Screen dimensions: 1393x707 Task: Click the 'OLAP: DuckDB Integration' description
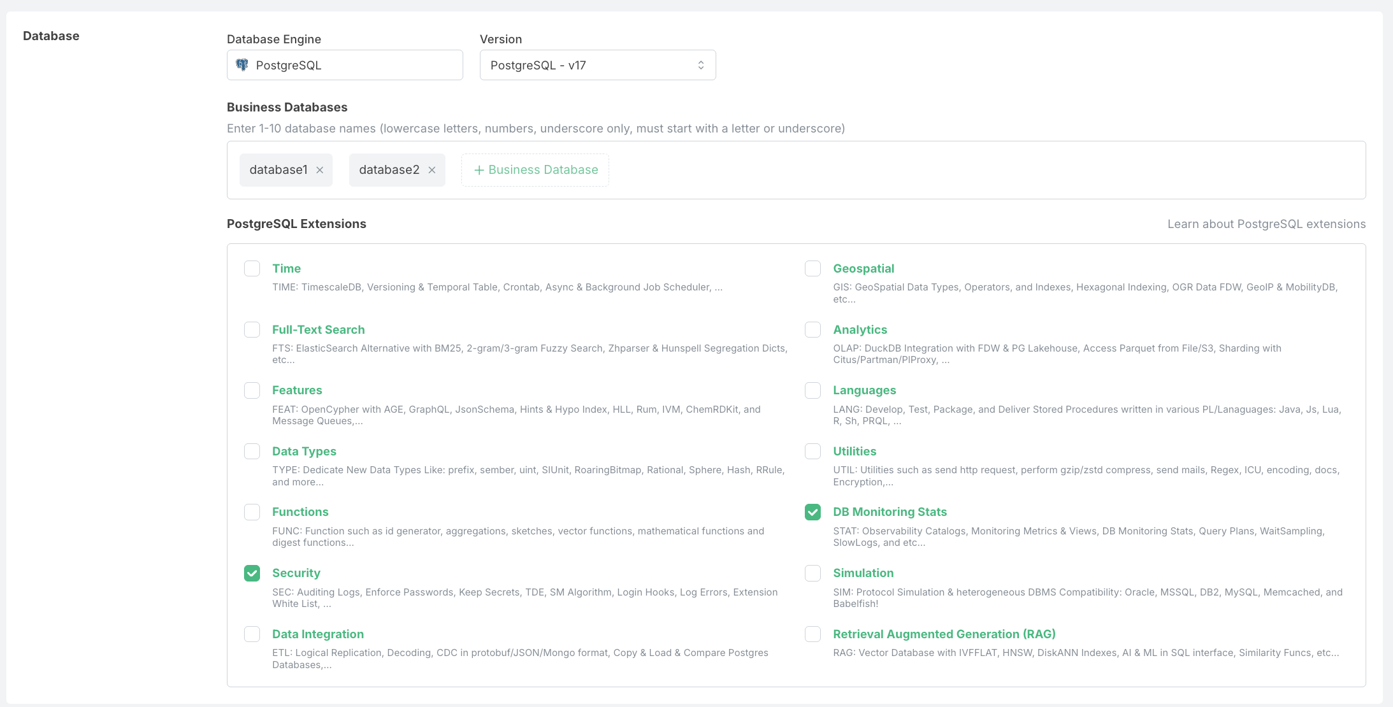pos(1057,354)
